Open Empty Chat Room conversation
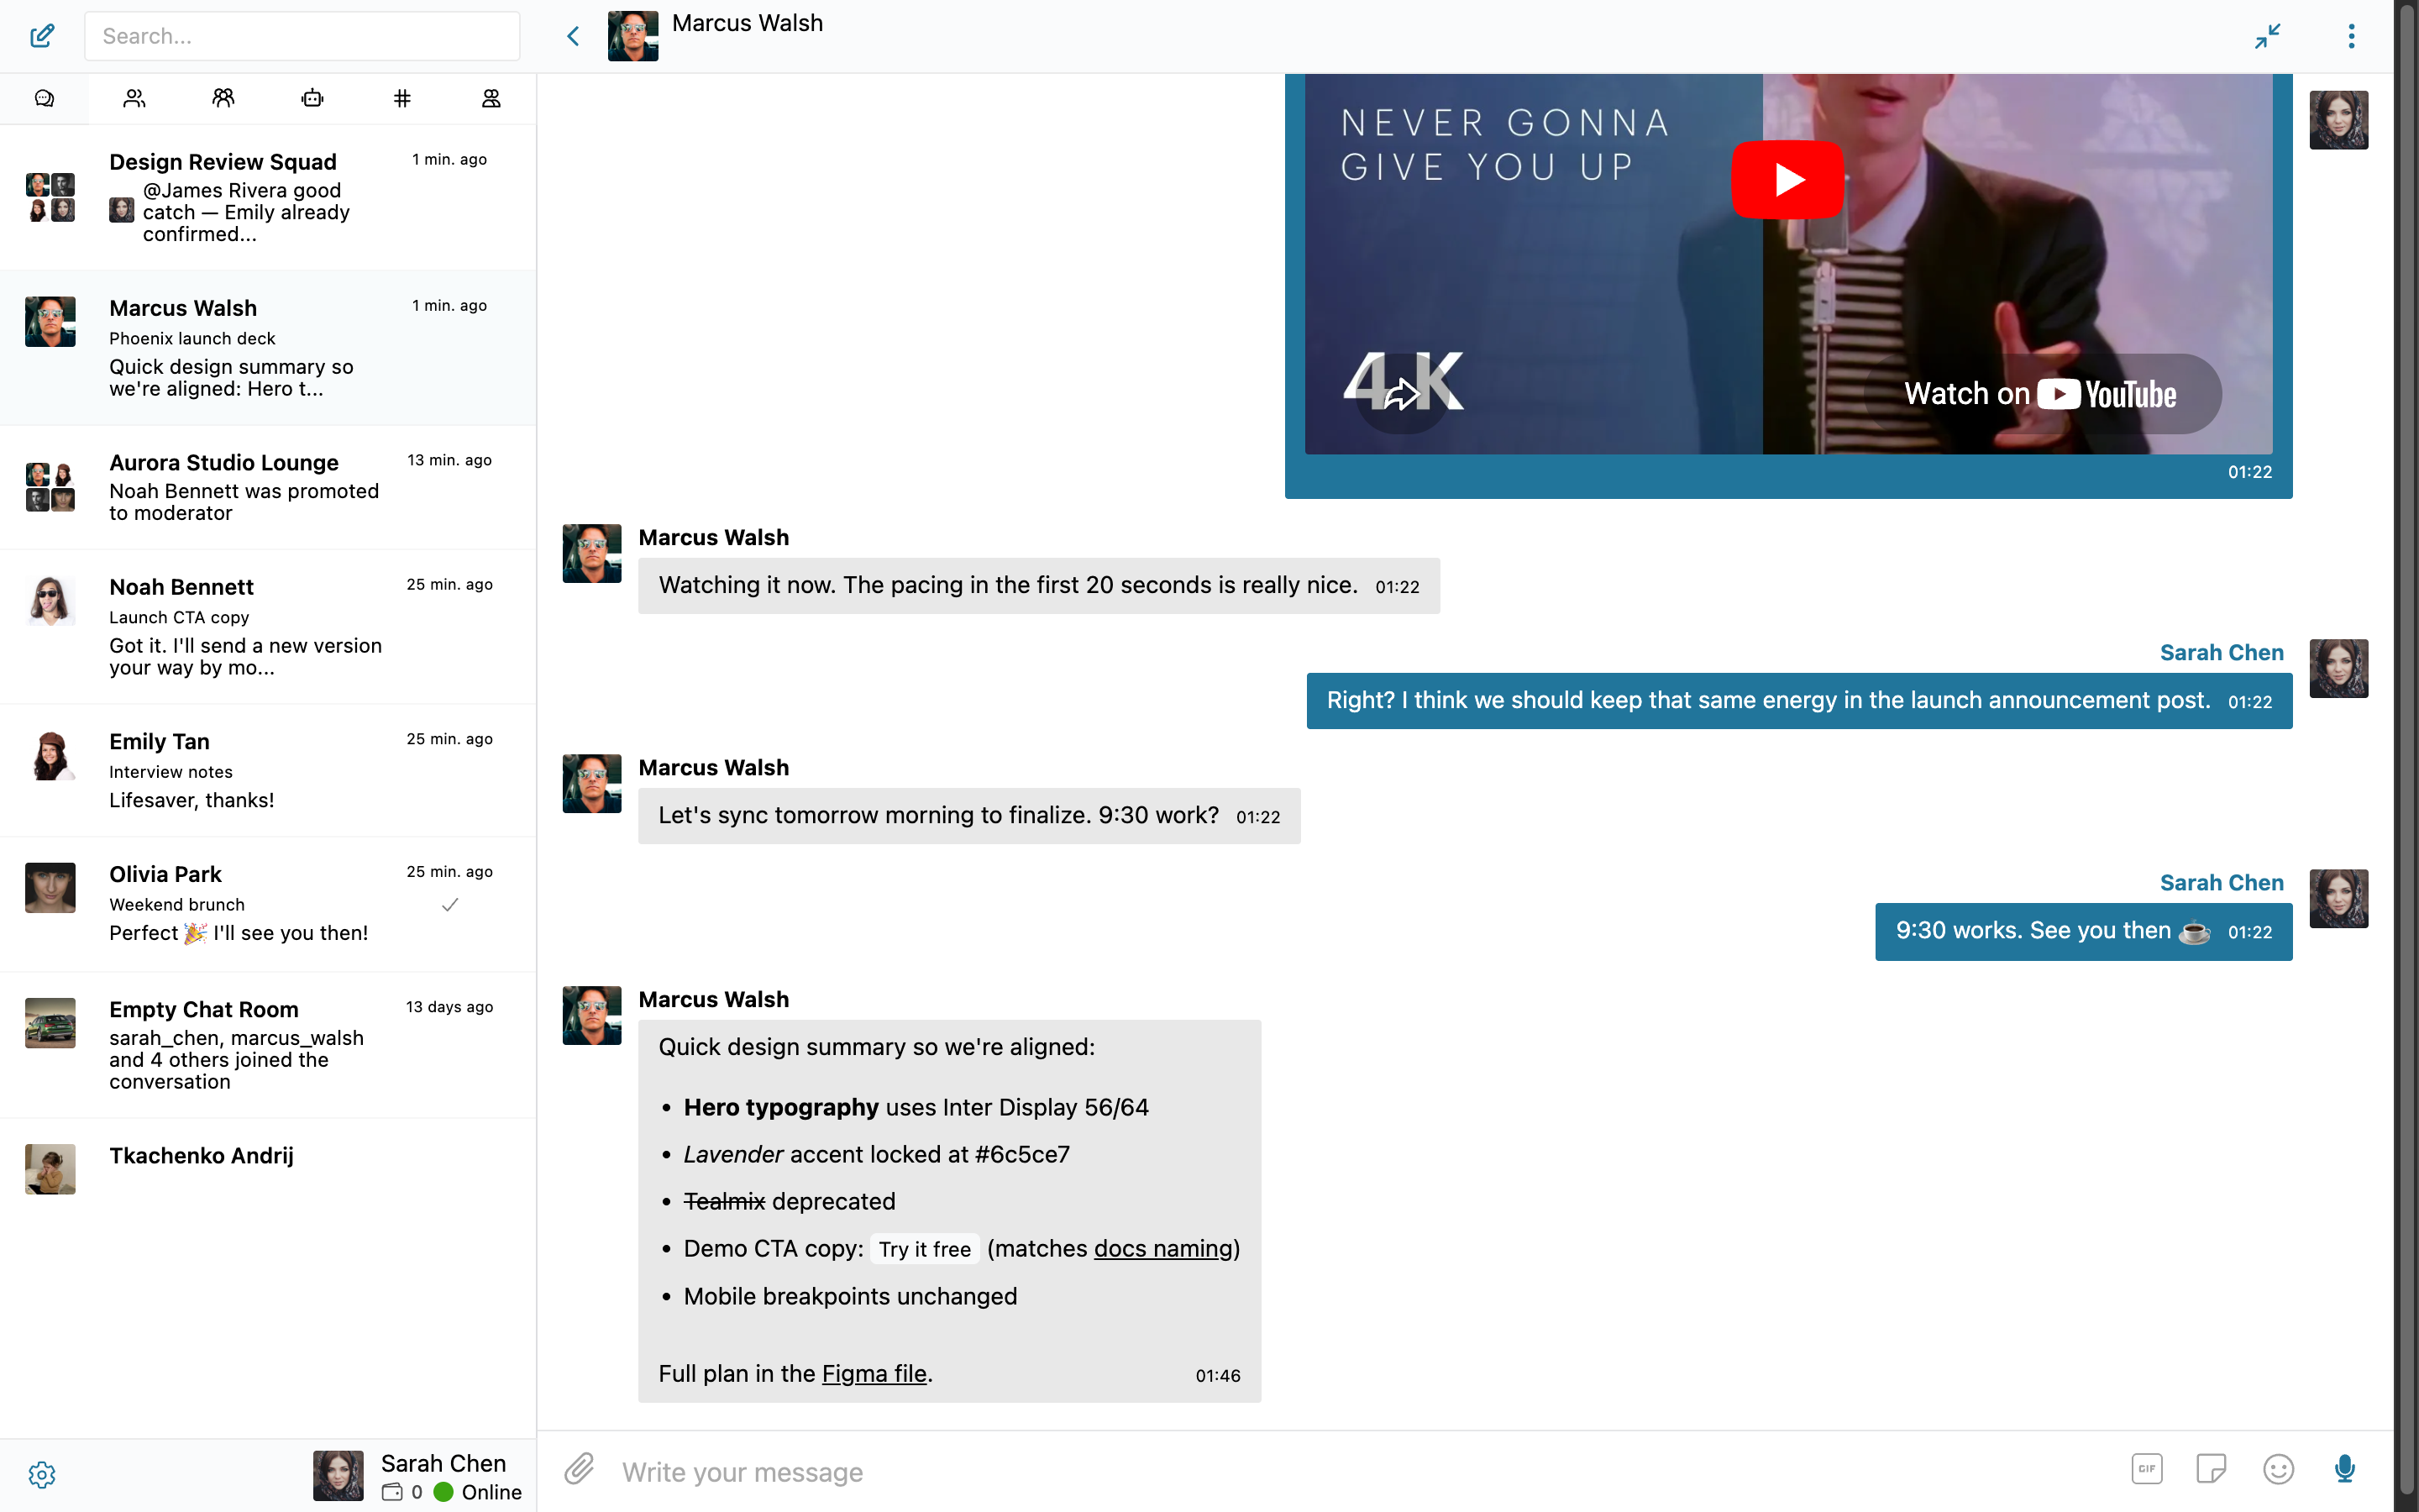 (268, 1044)
